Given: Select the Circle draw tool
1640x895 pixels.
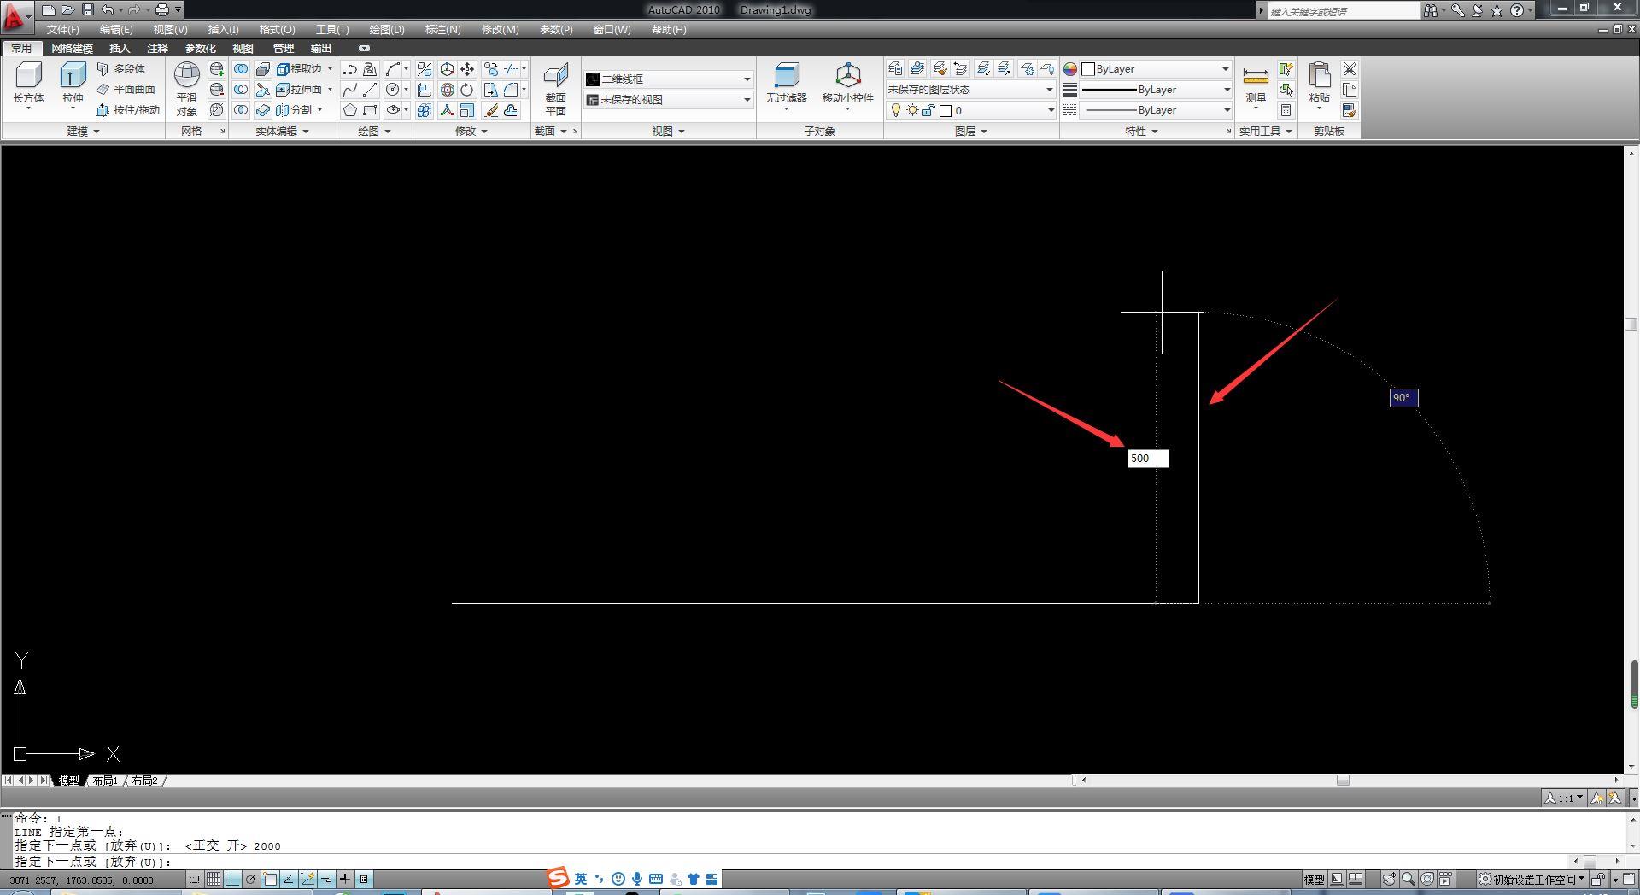Looking at the screenshot, I should [x=392, y=90].
